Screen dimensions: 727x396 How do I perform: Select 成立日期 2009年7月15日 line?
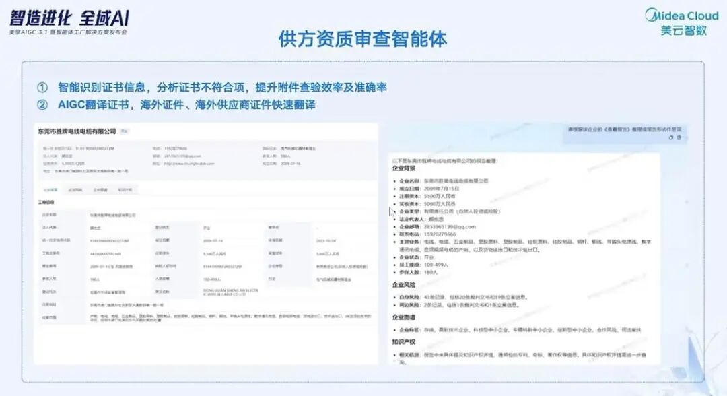(429, 189)
